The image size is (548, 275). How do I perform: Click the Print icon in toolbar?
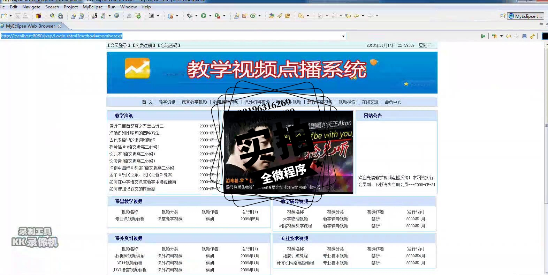pos(25,16)
